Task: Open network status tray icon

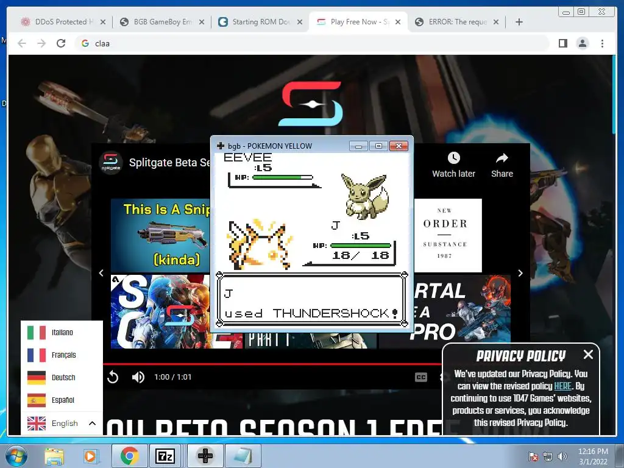Action: click(548, 456)
